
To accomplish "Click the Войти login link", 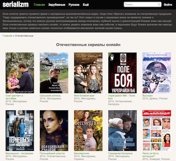I will (168, 5).
